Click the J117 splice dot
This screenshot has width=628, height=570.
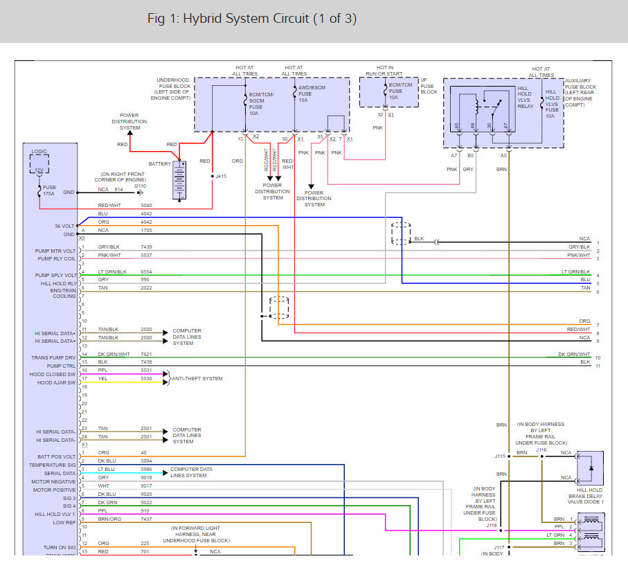coord(509,546)
